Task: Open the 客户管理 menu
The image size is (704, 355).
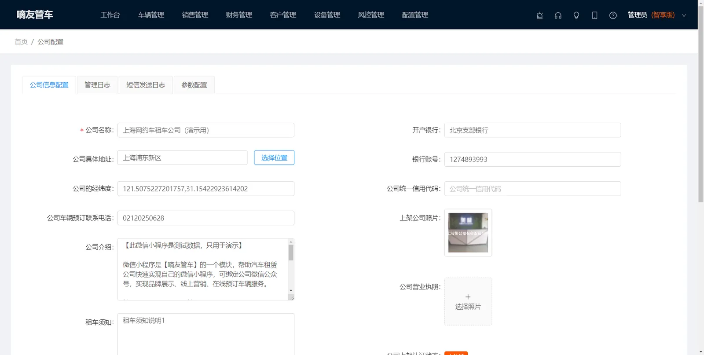Action: click(283, 15)
